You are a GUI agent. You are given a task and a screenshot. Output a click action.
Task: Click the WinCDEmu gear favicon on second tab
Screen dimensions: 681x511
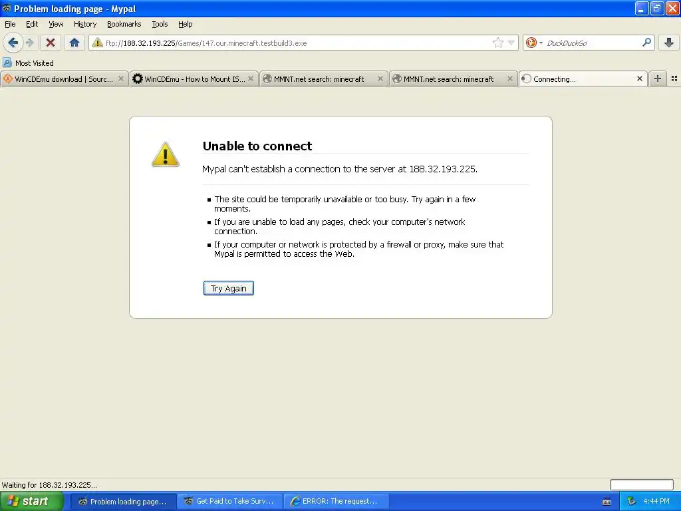click(137, 79)
